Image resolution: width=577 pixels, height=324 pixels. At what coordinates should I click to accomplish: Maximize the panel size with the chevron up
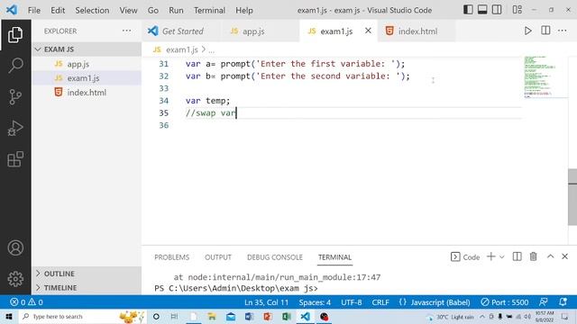(x=550, y=256)
